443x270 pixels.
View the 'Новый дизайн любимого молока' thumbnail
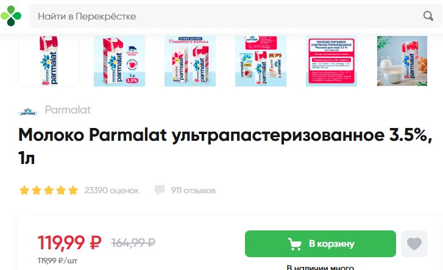(190, 61)
